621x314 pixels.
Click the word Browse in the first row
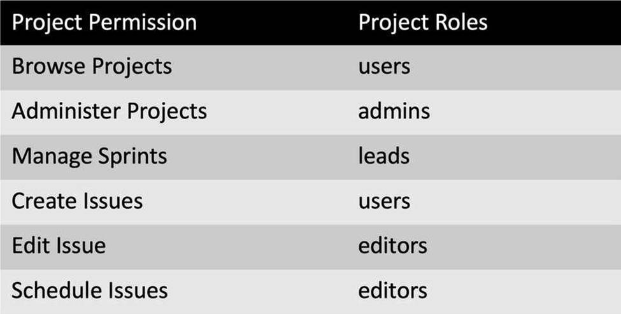click(49, 66)
